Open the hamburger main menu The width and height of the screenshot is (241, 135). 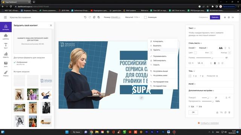pos(5,17)
